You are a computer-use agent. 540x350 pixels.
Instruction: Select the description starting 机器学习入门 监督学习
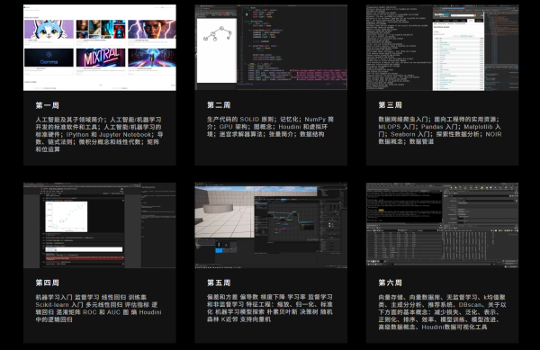(x=98, y=308)
